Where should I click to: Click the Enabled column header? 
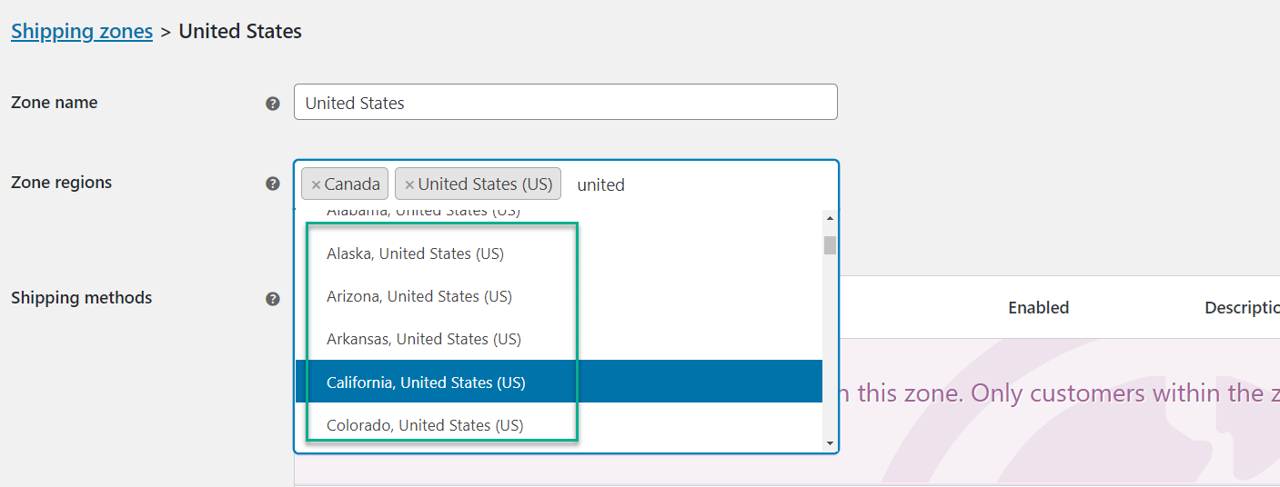pos(1038,307)
